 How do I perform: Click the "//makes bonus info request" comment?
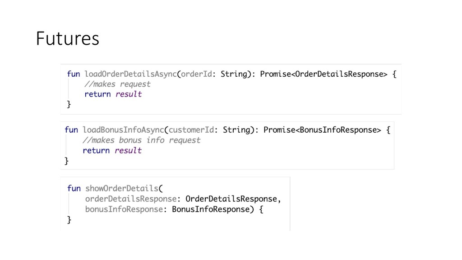(x=142, y=140)
